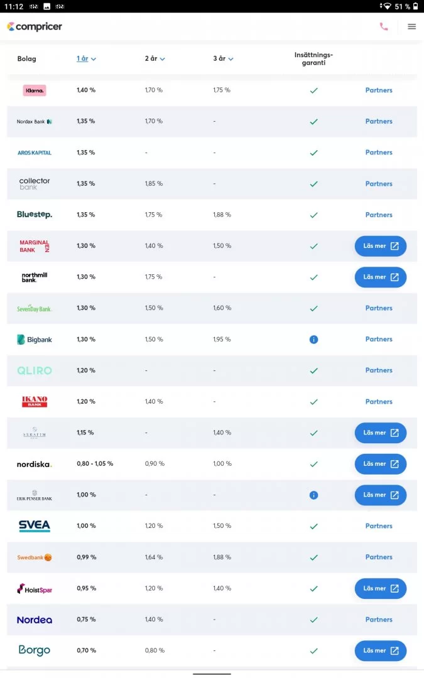Click Partners link for Bluestep
The width and height of the screenshot is (424, 678).
379,215
